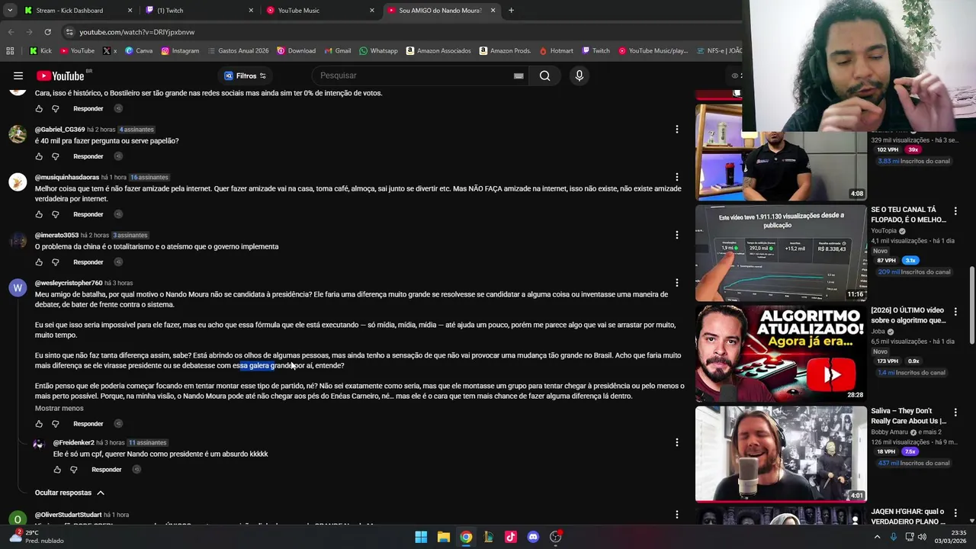Open the Windows Start menu
Screen dimensions: 976x549
tap(421, 537)
